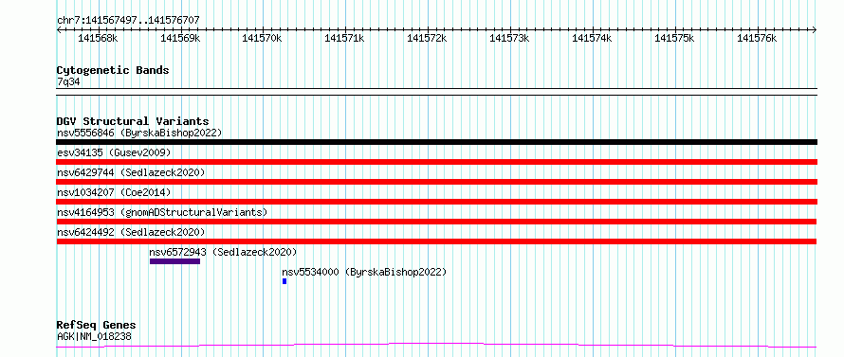Click the 141574k ruler tick label
The image size is (844, 357).
tap(592, 39)
